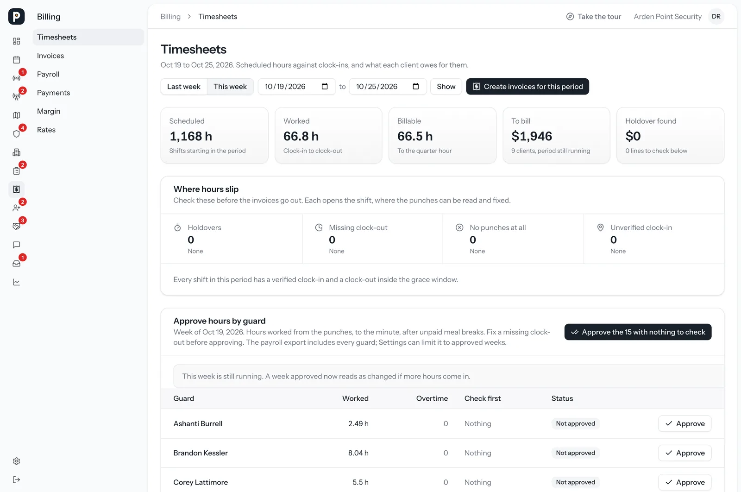Screen dimensions: 741x492
Task: Open Margin in the Billing menu
Action: coord(88,111)
